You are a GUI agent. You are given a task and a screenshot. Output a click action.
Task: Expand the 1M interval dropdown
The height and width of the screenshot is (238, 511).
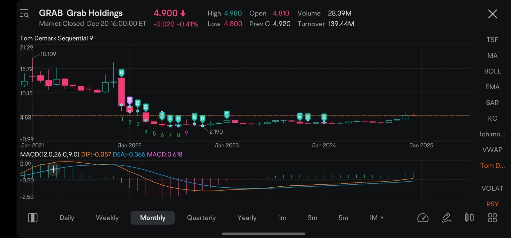point(376,218)
